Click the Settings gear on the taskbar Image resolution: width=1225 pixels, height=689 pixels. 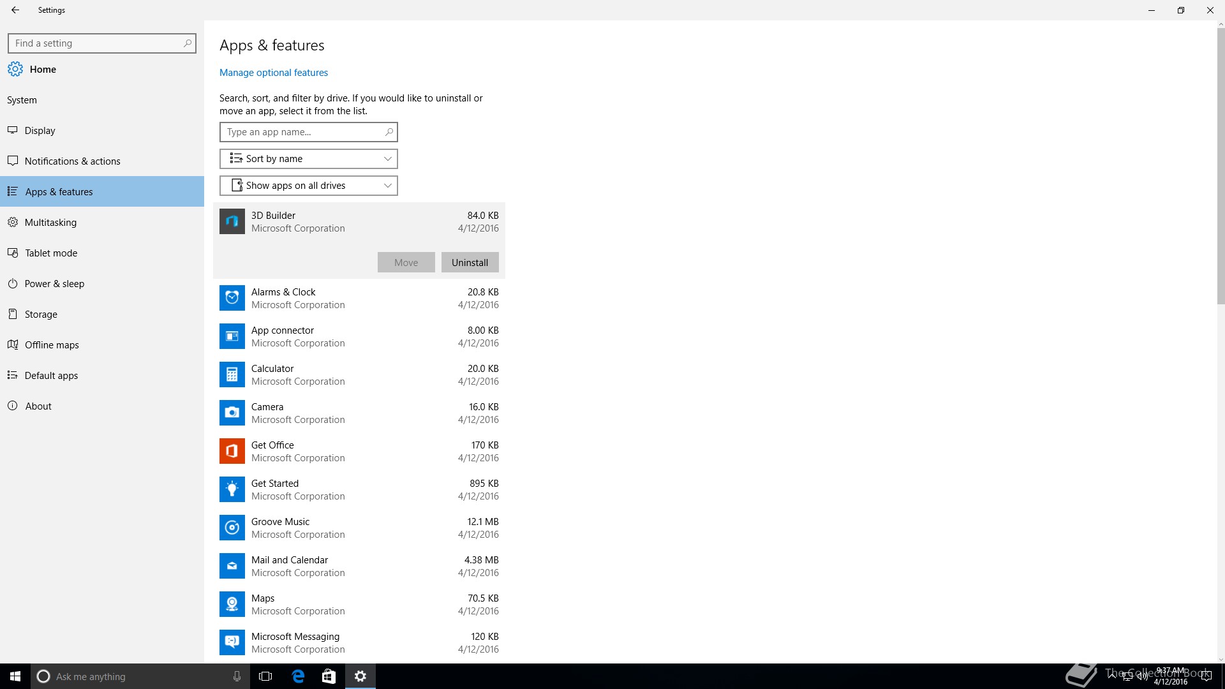click(360, 676)
